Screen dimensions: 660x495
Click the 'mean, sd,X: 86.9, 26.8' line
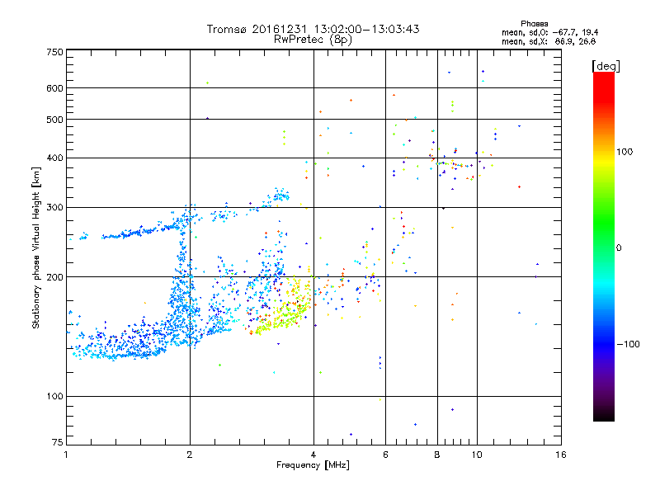coord(549,41)
